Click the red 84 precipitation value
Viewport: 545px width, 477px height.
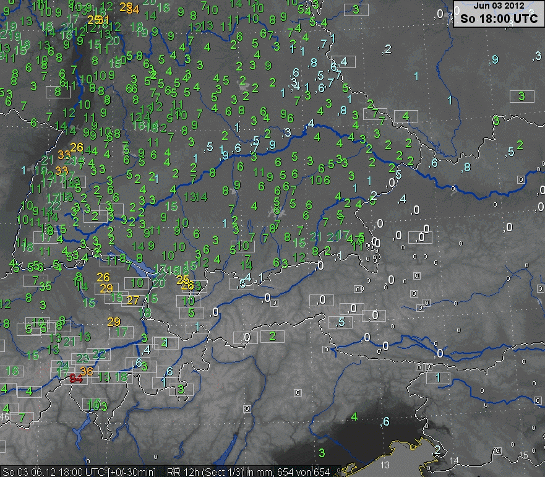(77, 378)
